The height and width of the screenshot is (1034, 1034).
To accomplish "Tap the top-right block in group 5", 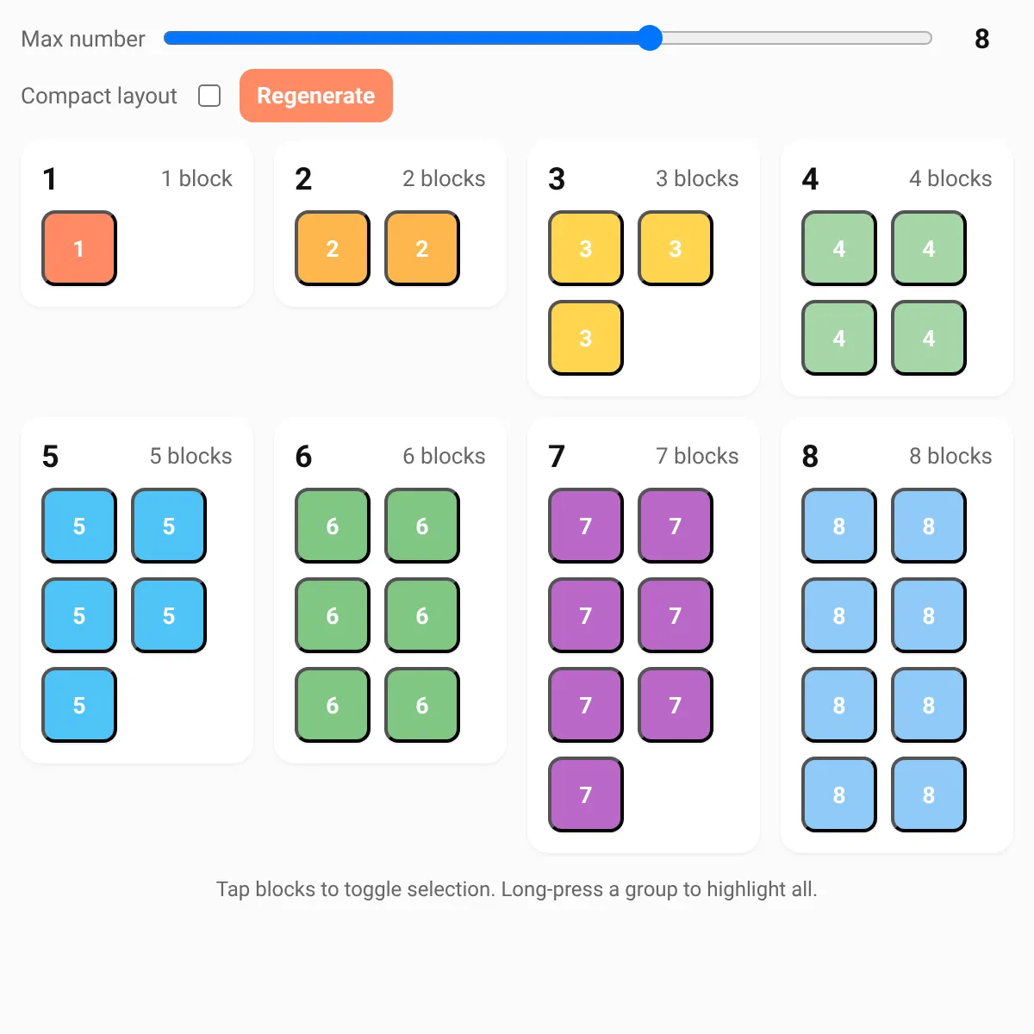I will (169, 526).
